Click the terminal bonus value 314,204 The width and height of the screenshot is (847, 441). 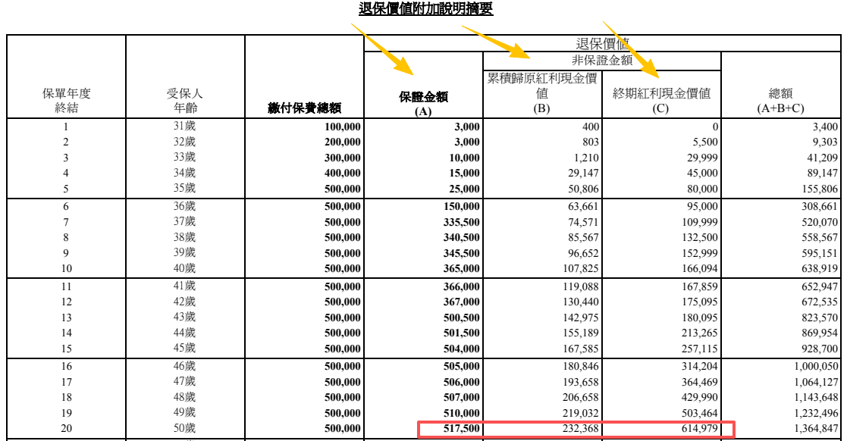700,366
